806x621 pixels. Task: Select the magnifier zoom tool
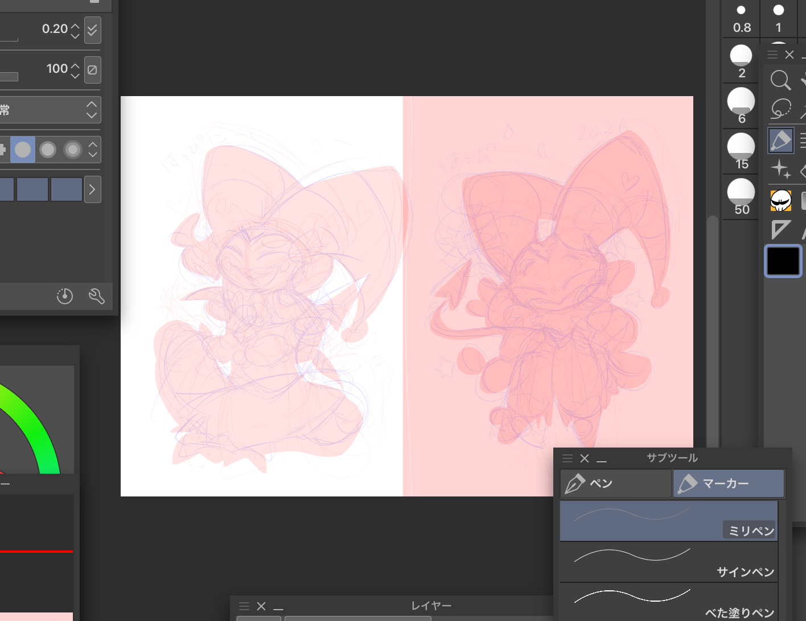780,80
